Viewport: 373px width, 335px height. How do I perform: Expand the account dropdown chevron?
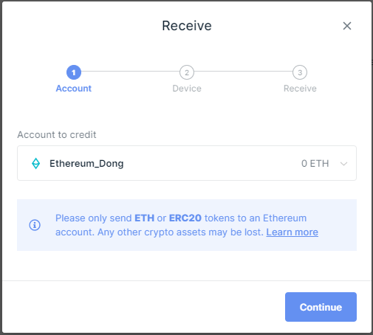click(343, 164)
